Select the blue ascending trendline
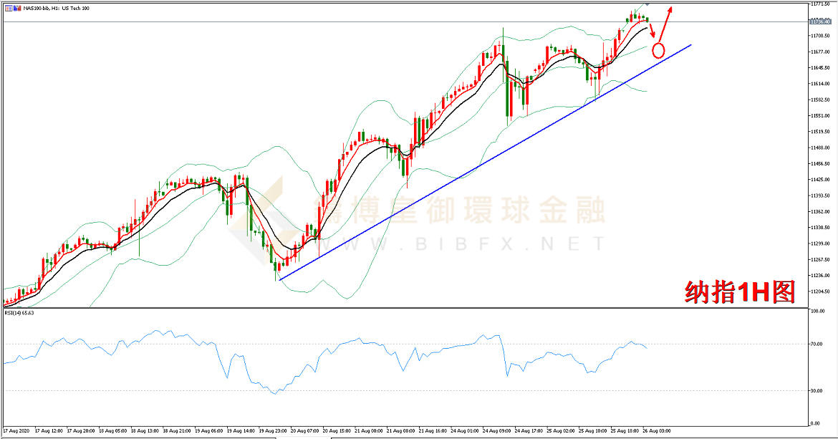The height and width of the screenshot is (439, 838). [486, 162]
